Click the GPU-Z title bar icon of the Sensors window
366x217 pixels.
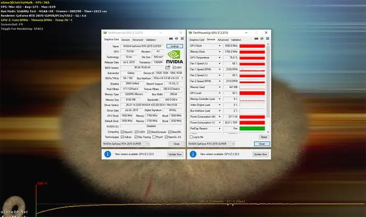point(190,33)
